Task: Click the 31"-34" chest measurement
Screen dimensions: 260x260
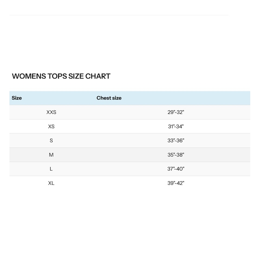Action: pos(176,126)
